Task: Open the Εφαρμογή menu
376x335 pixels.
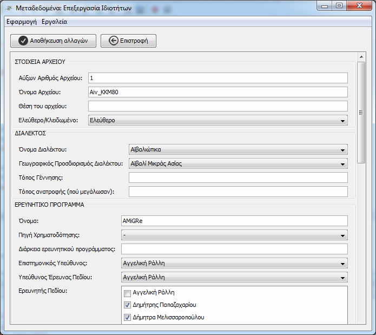Action: click(x=22, y=22)
